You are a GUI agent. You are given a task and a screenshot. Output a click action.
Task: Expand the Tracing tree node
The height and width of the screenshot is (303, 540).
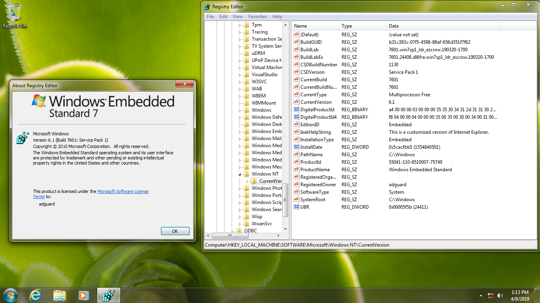240,32
